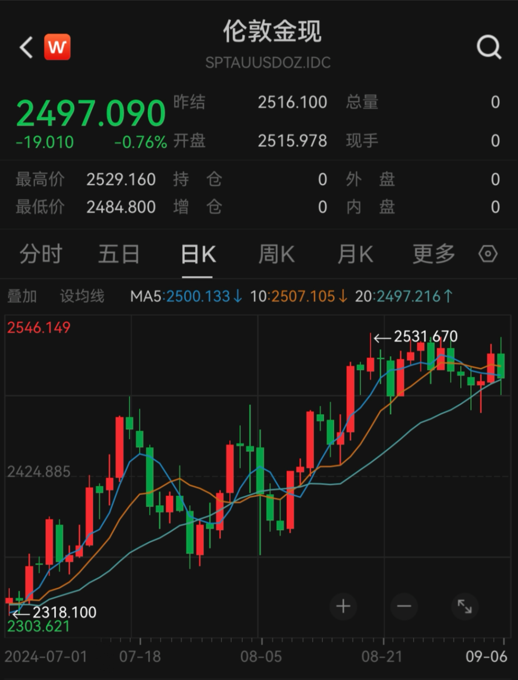
Task: Tap the 09-06 date axis label
Action: [x=486, y=657]
